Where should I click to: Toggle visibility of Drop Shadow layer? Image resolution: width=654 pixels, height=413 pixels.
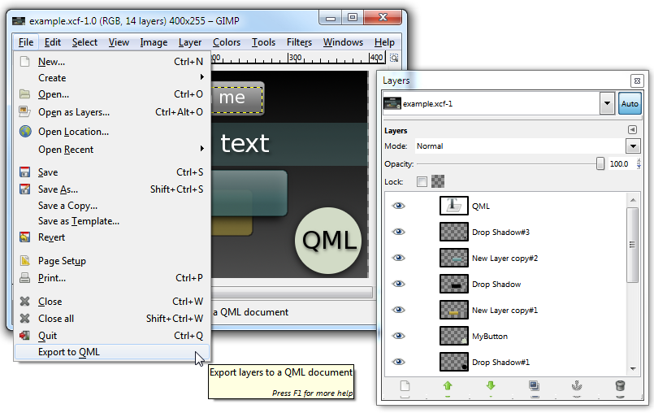pyautogui.click(x=399, y=284)
